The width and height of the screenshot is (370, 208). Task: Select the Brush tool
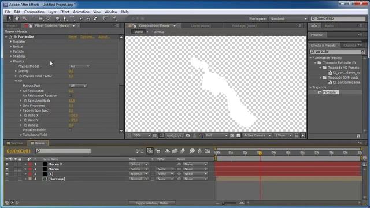click(81, 18)
